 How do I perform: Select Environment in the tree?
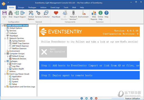click(x=15, y=51)
